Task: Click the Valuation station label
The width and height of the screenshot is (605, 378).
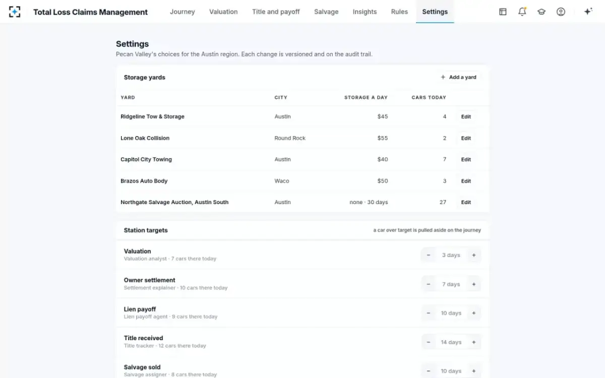Action: 137,251
